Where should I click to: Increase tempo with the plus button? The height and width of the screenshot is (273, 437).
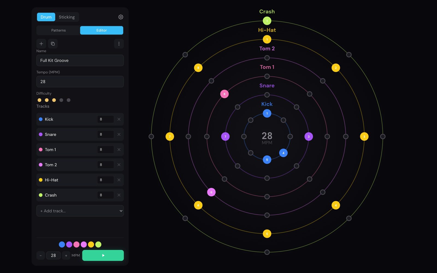pos(66,256)
